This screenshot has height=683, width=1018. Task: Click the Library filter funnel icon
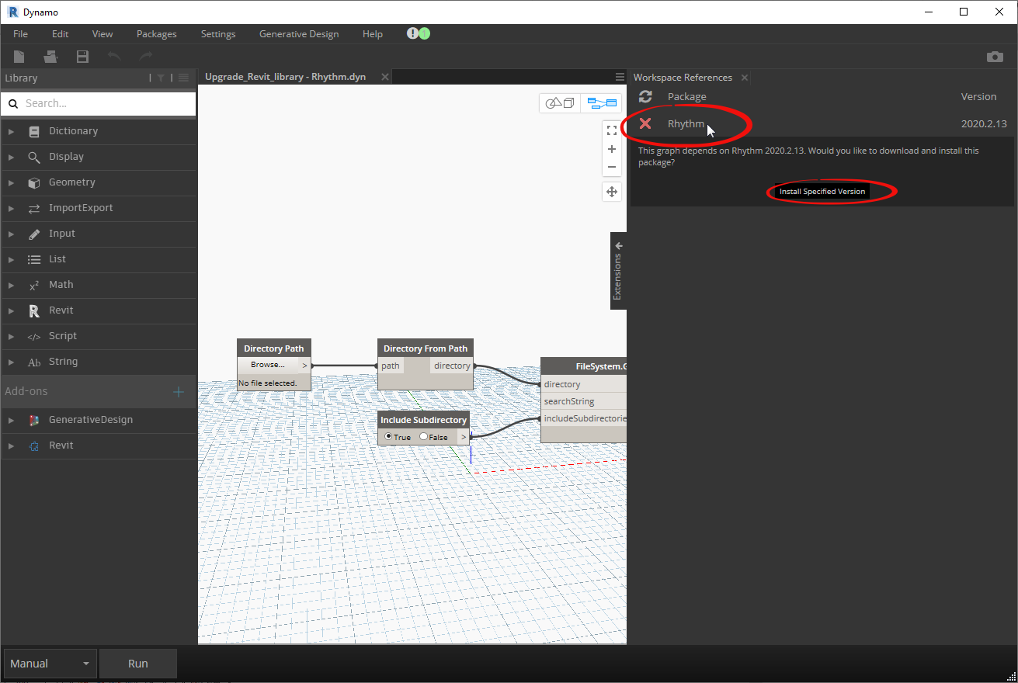(x=161, y=78)
